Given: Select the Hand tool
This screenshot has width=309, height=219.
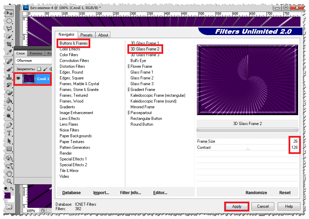Looking at the screenshot, I should [x=9, y=173].
